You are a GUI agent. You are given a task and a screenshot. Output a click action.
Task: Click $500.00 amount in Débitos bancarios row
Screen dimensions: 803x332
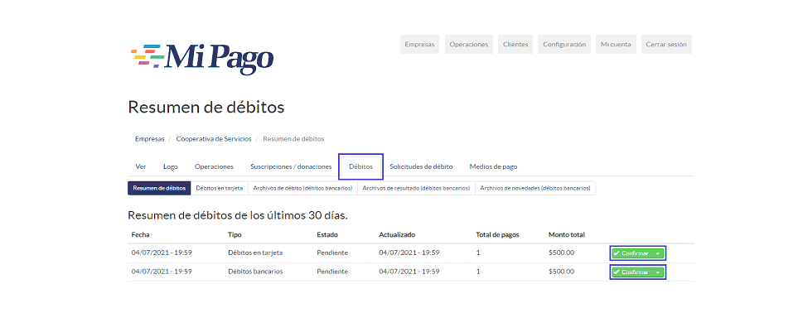561,272
